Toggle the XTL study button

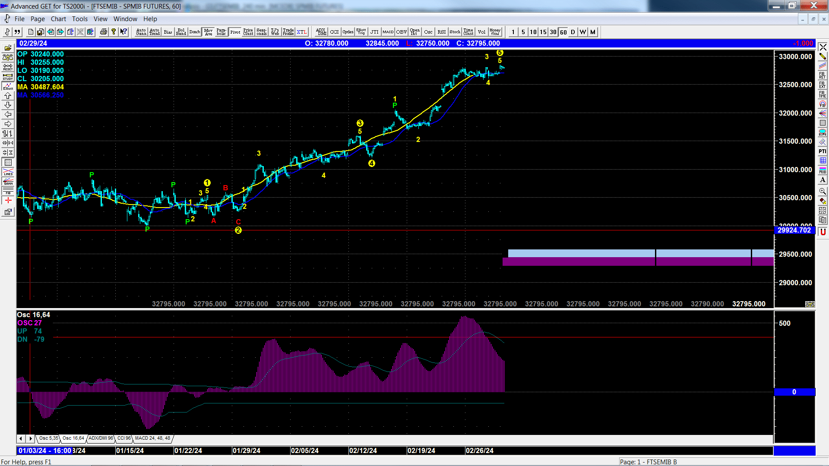pyautogui.click(x=302, y=32)
